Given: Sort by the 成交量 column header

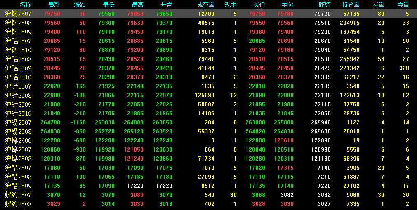Looking at the screenshot, I should pos(205,5).
